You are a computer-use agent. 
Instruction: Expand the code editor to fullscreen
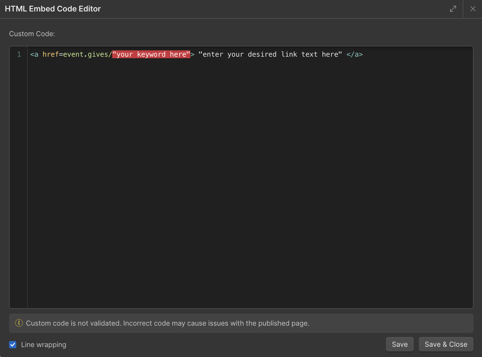point(453,9)
